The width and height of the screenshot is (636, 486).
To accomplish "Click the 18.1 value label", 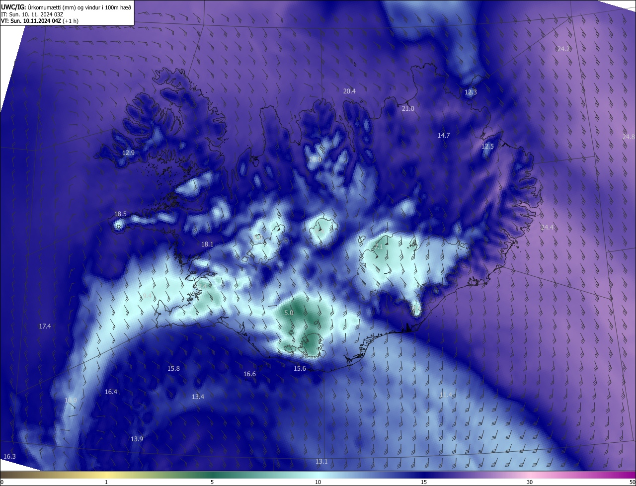I will (207, 244).
